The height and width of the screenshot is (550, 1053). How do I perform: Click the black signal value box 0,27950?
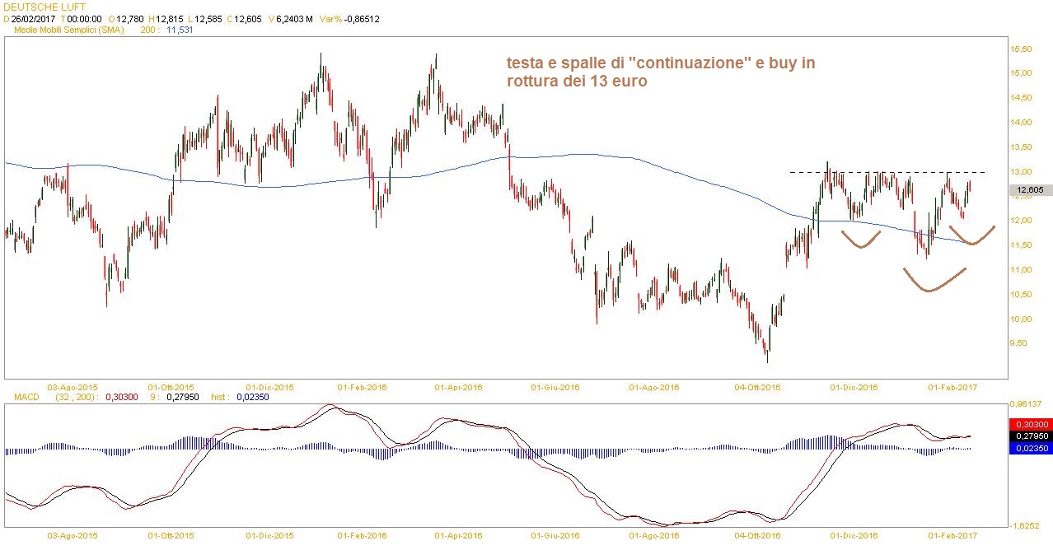tap(1029, 436)
